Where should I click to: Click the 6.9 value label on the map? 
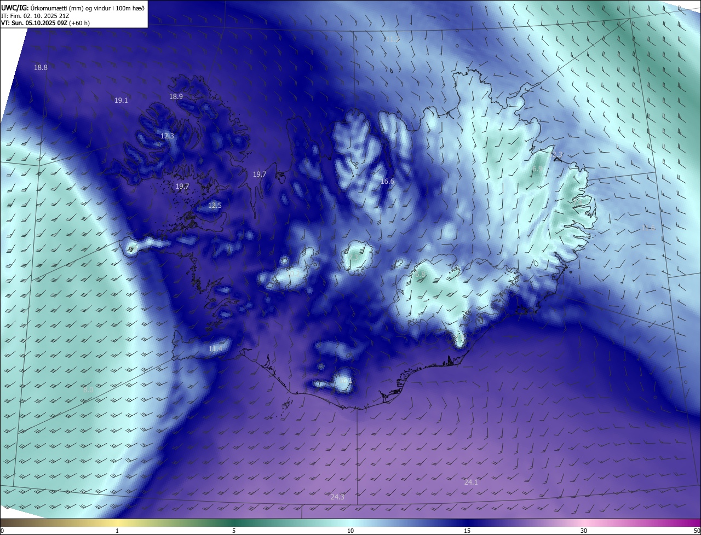[537, 170]
